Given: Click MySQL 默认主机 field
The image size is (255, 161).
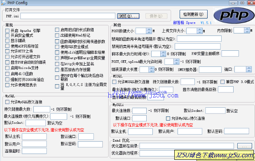Looking at the screenshot, I should tap(34, 137).
